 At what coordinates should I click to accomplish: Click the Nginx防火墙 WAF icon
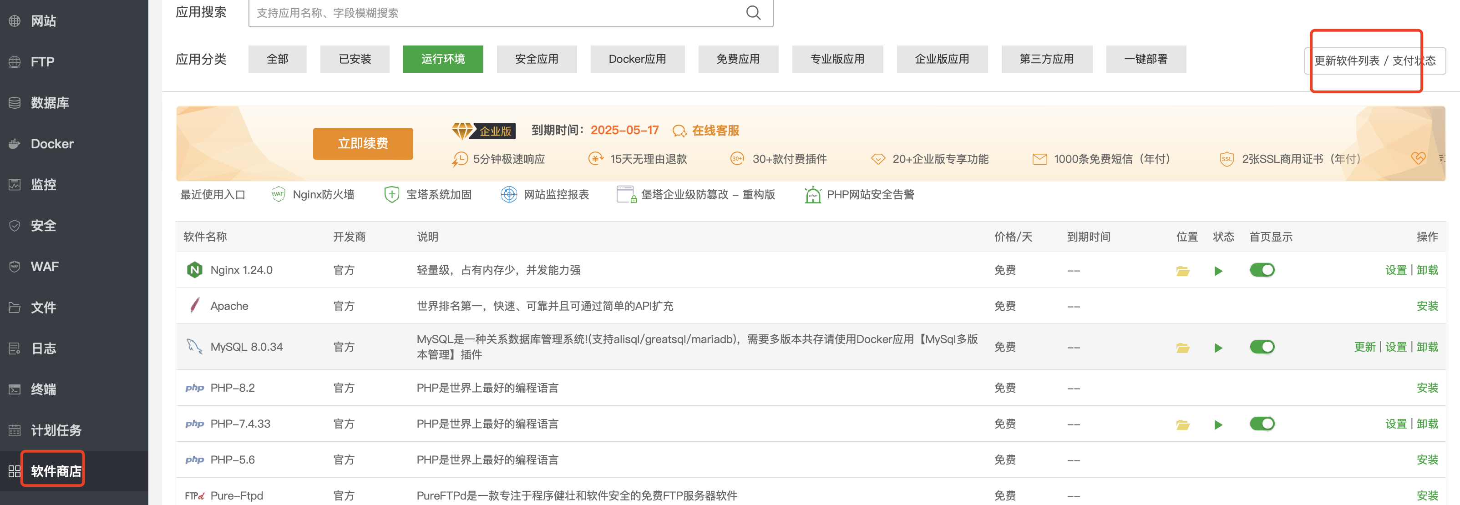click(278, 194)
